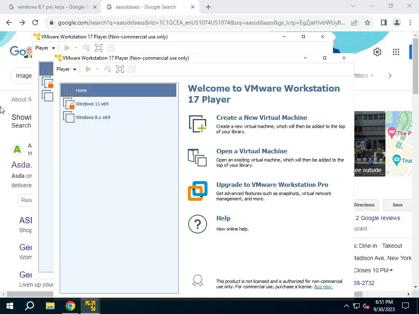
Task: Close the aassddaass Google Search tab
Action: [x=193, y=7]
